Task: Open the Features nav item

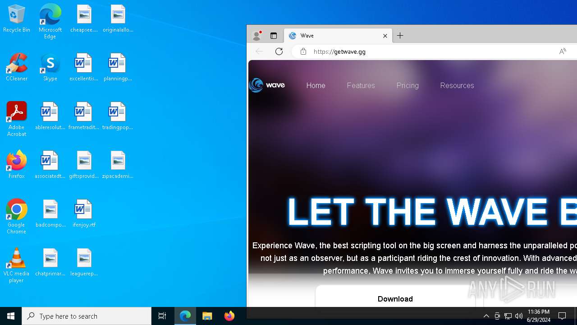Action: coord(361,85)
